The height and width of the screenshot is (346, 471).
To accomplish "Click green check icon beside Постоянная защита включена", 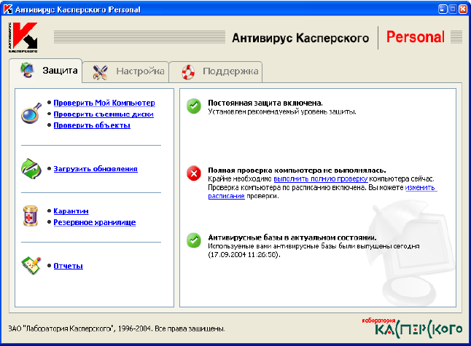I will click(194, 106).
